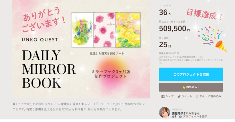This screenshot has height=122, width=235.
Task: Click the embed link chain icon
Action: click(197, 97)
